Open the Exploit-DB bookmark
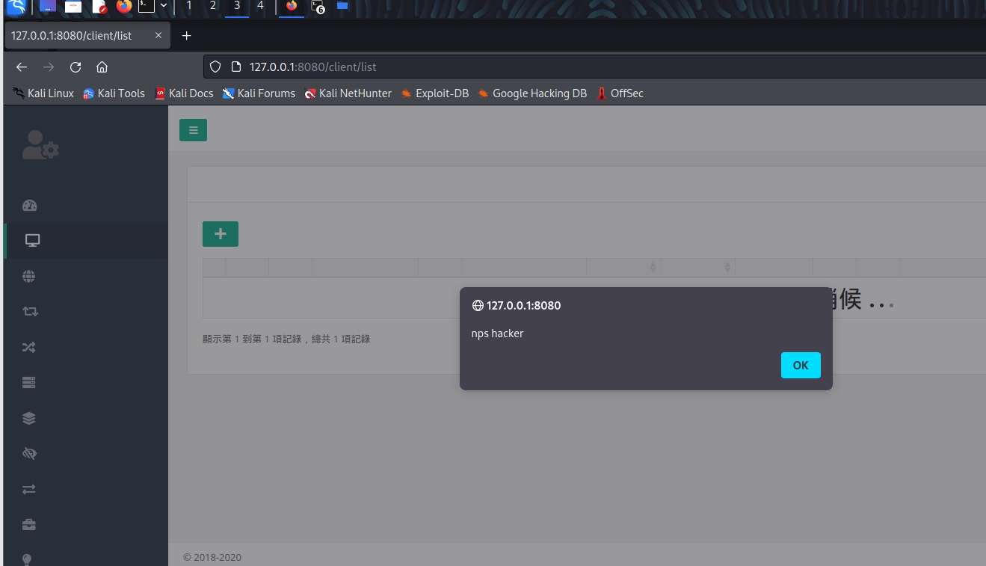Screen dimensions: 986x566 tap(435, 93)
